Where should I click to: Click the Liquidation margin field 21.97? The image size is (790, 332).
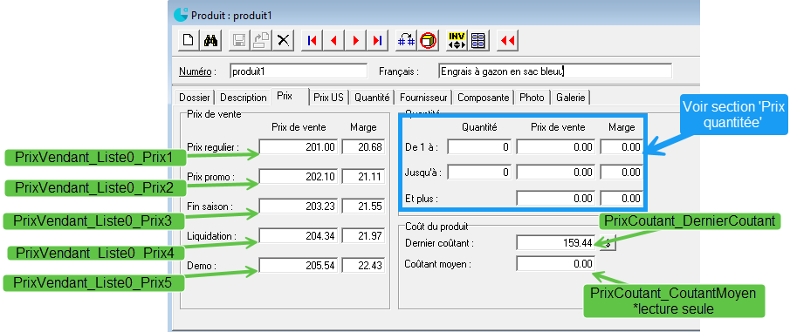(x=363, y=235)
